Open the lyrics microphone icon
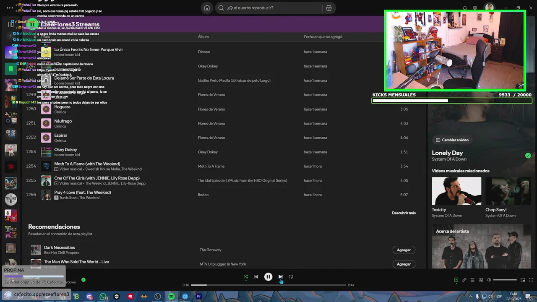 click(464, 280)
